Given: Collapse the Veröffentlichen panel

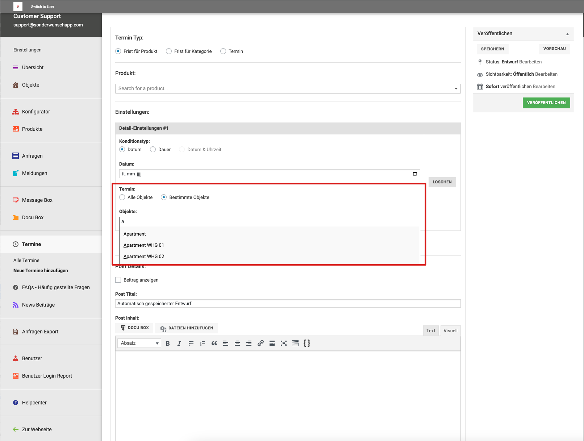Looking at the screenshot, I should coord(567,34).
